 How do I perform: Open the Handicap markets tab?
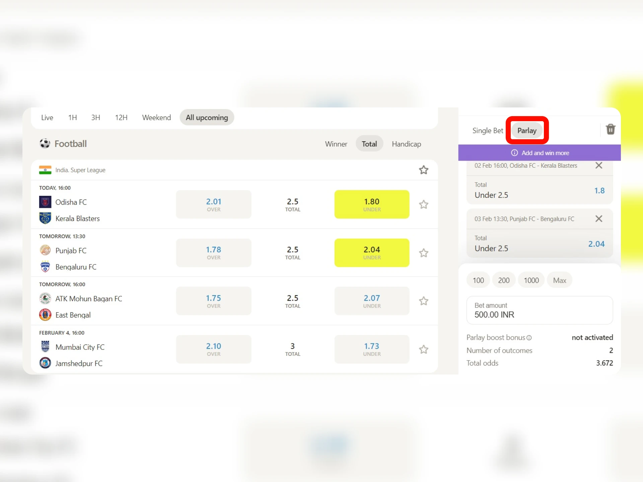click(406, 144)
